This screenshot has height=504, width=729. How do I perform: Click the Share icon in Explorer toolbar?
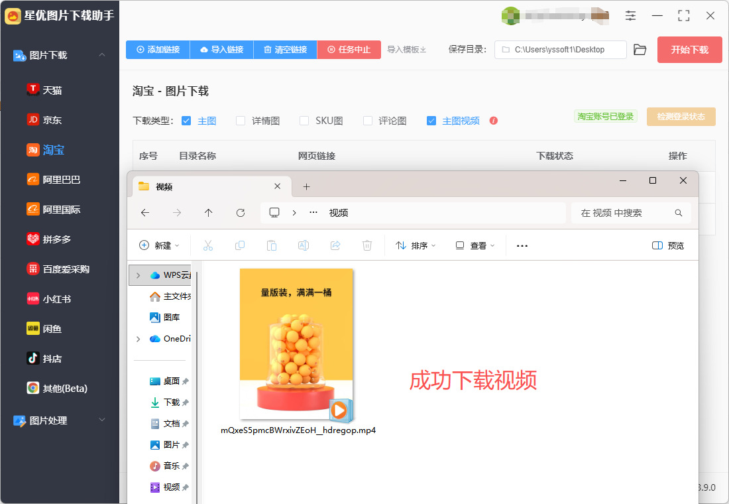tap(335, 245)
